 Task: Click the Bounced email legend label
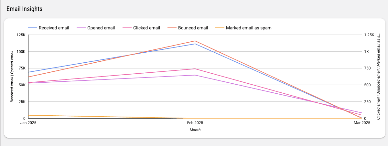tap(193, 28)
